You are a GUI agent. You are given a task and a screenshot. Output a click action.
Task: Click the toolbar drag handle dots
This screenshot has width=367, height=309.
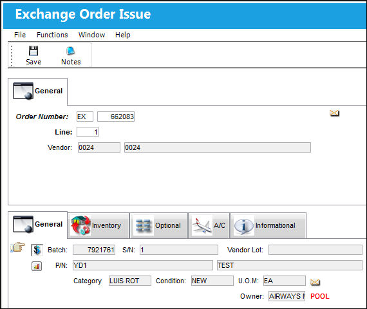pos(12,56)
